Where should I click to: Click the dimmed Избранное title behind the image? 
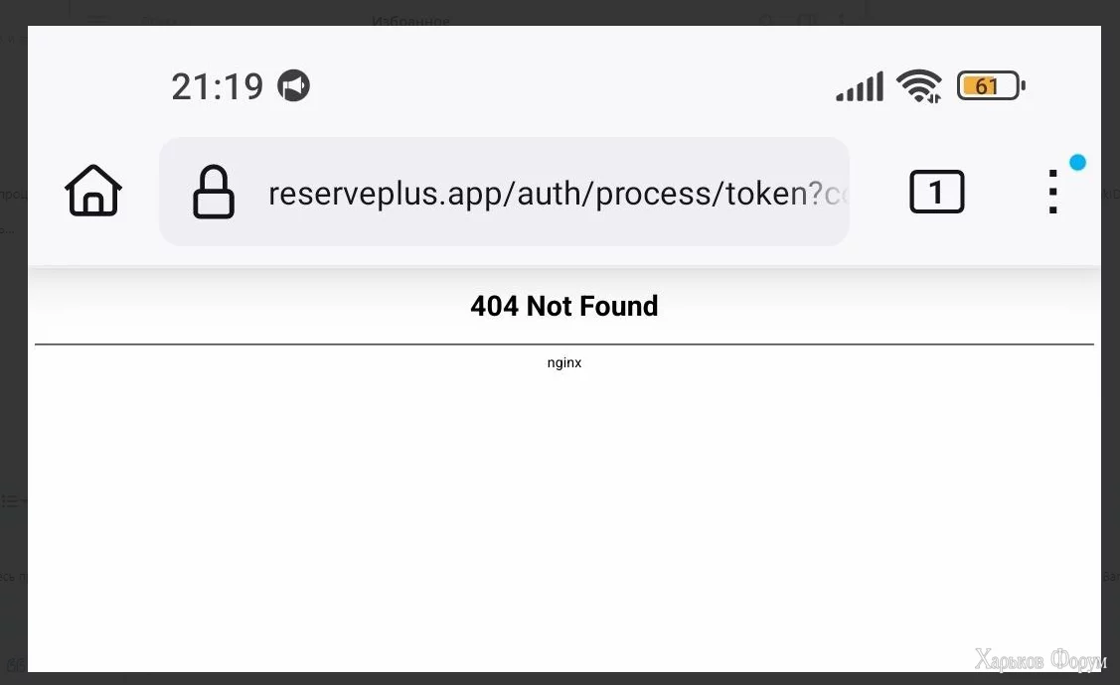[410, 22]
